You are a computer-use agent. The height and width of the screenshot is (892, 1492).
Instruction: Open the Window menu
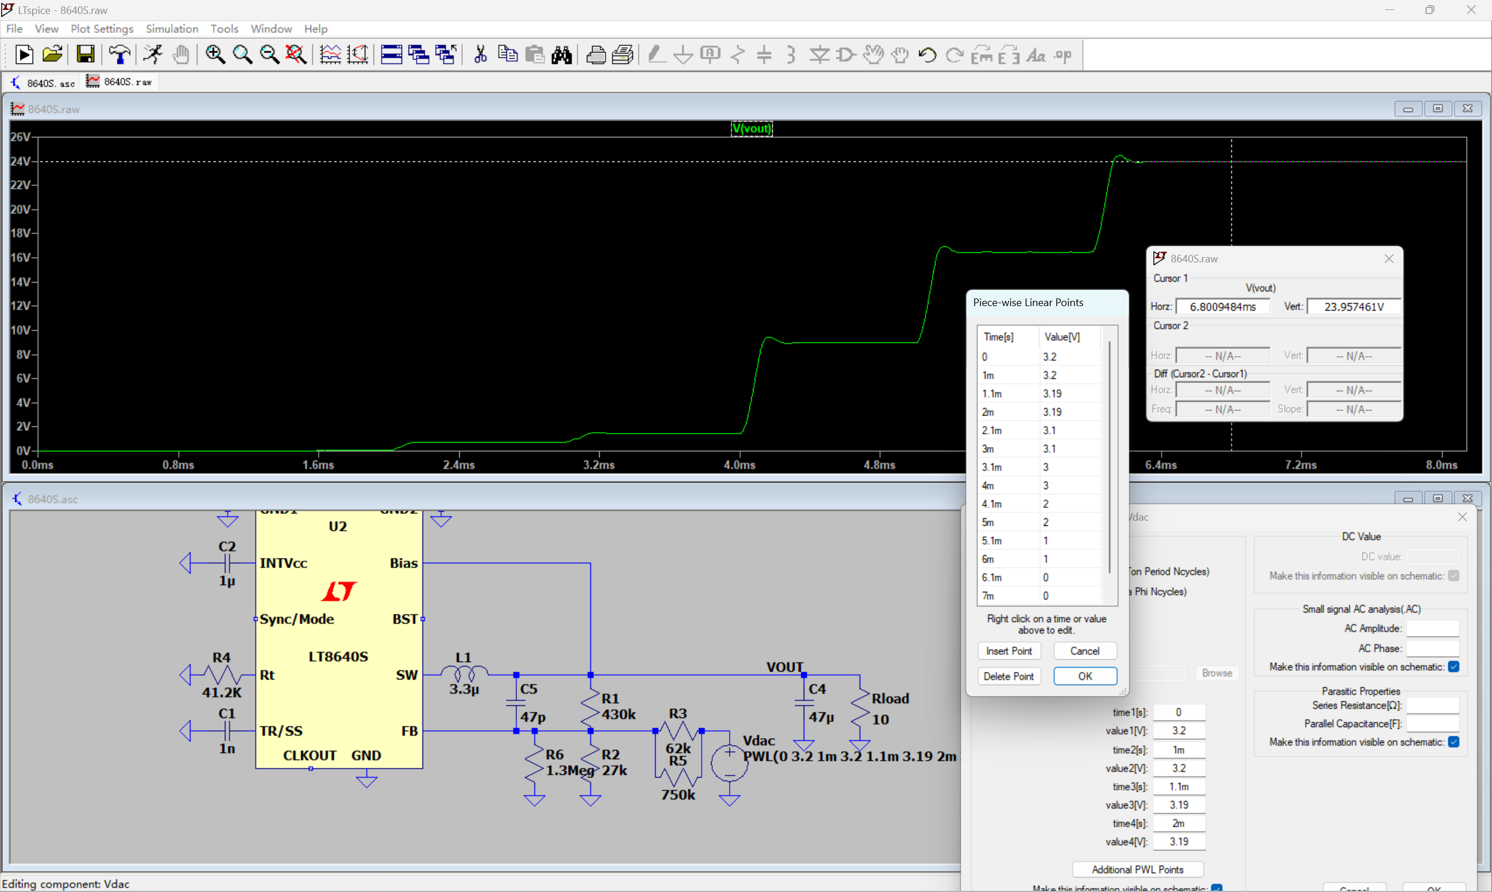(x=271, y=28)
